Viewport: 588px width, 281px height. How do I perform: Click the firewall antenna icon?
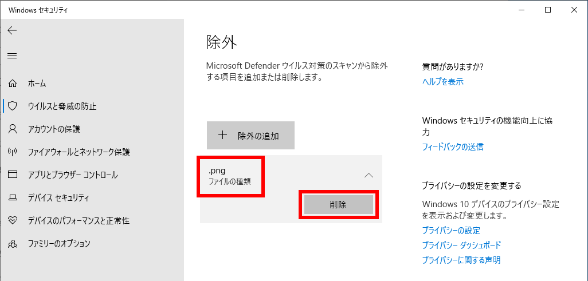pos(13,152)
